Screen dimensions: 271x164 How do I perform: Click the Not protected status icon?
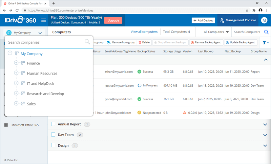point(139,112)
